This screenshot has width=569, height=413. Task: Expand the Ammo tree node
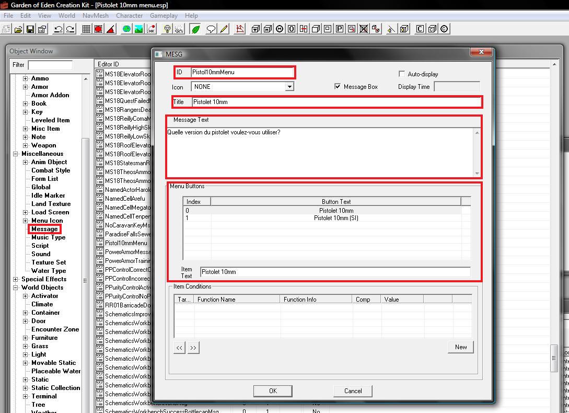tap(26, 78)
